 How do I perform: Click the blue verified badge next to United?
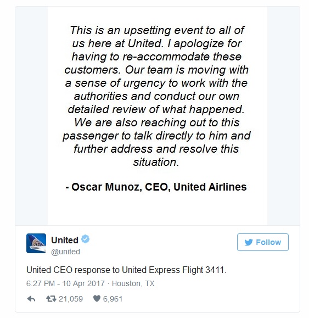click(x=85, y=239)
